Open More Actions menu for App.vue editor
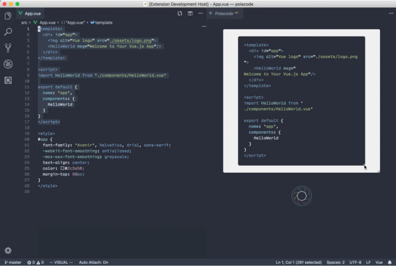Viewport: 396px width, 266px height. point(201,13)
